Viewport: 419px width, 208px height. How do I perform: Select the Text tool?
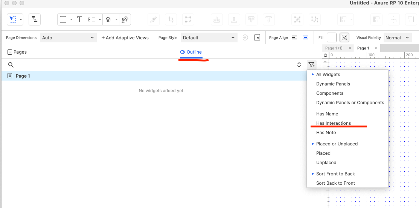pos(79,19)
